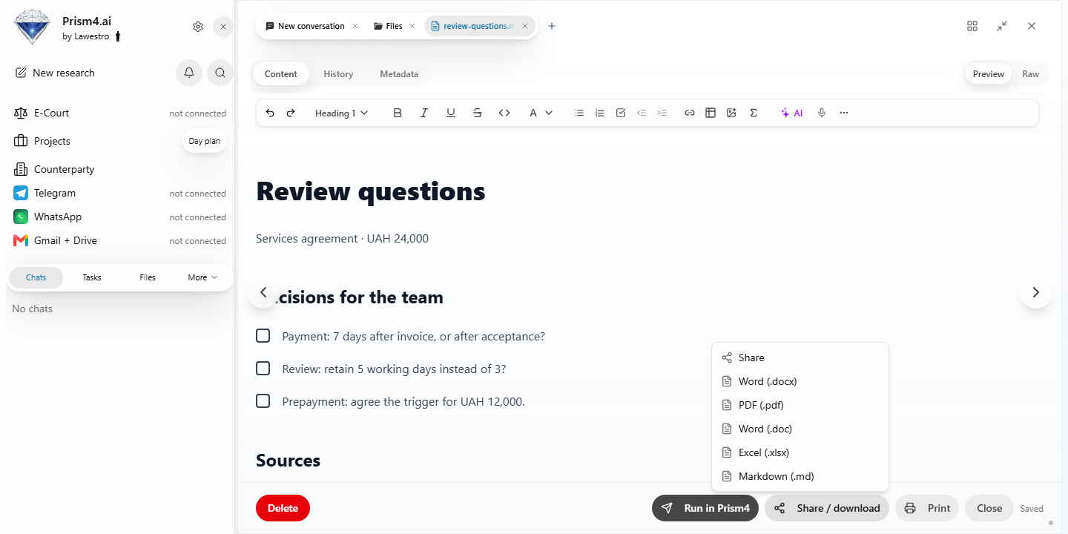Apply strikethrough formatting
Viewport: 1068px width, 534px height.
tap(478, 113)
